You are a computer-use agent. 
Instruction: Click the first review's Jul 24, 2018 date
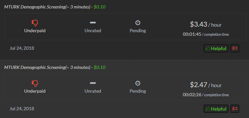coord(22,48)
